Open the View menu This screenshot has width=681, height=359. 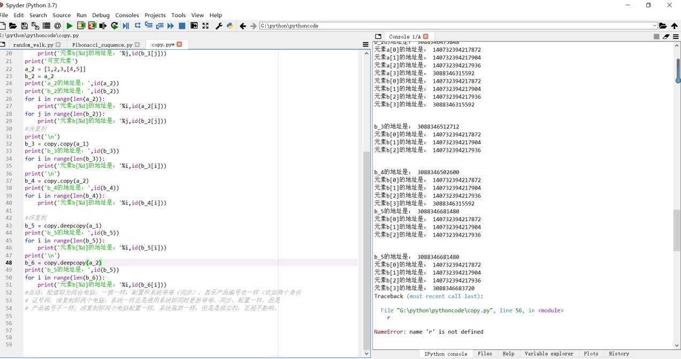tap(197, 15)
